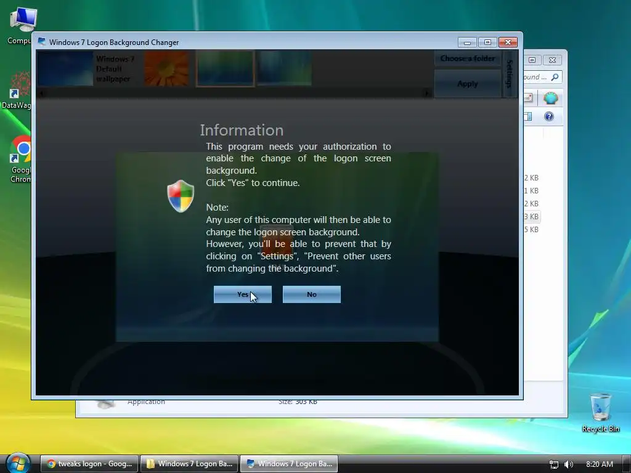
Task: Switch to tweaks logon Chrome taskbar button
Action: (89, 464)
